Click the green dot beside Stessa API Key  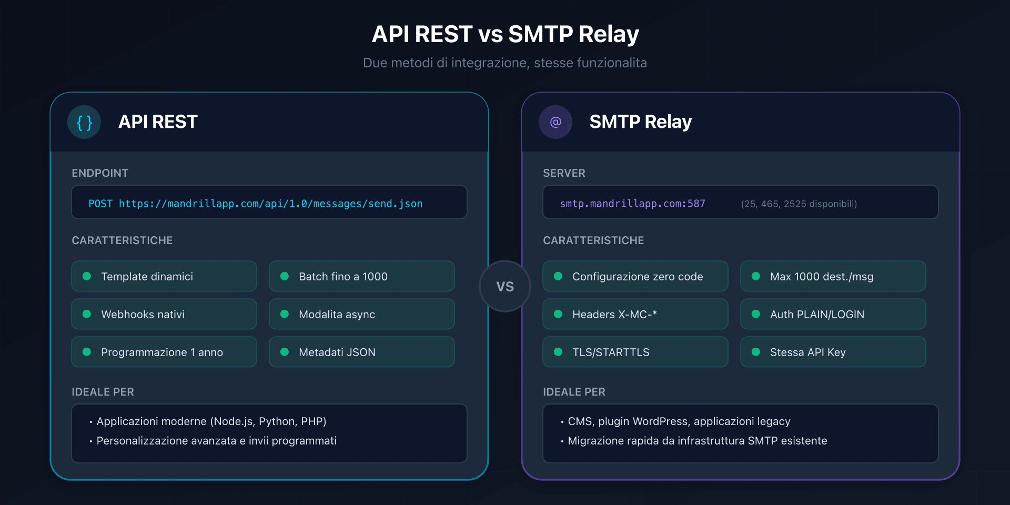(x=756, y=352)
